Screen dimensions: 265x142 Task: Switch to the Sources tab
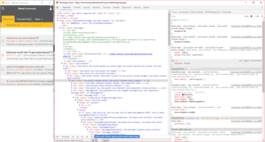(86, 7)
